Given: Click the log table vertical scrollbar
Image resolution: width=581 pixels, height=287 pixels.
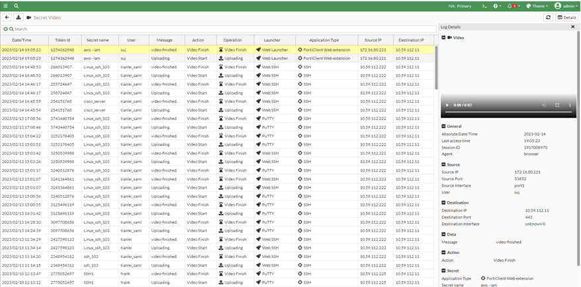Looking at the screenshot, I should [436, 67].
